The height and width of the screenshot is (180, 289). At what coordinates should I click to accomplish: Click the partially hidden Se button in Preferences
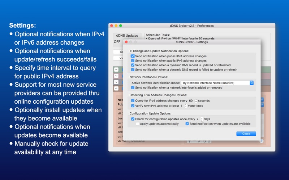click(118, 52)
